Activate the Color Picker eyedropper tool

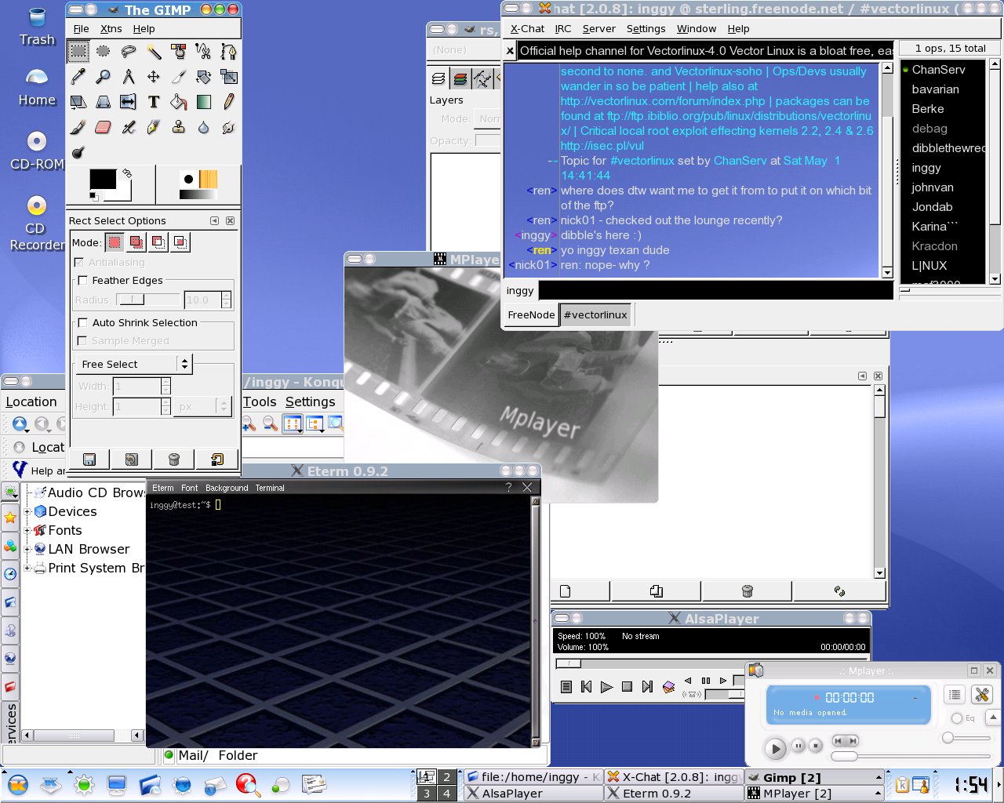[x=78, y=77]
